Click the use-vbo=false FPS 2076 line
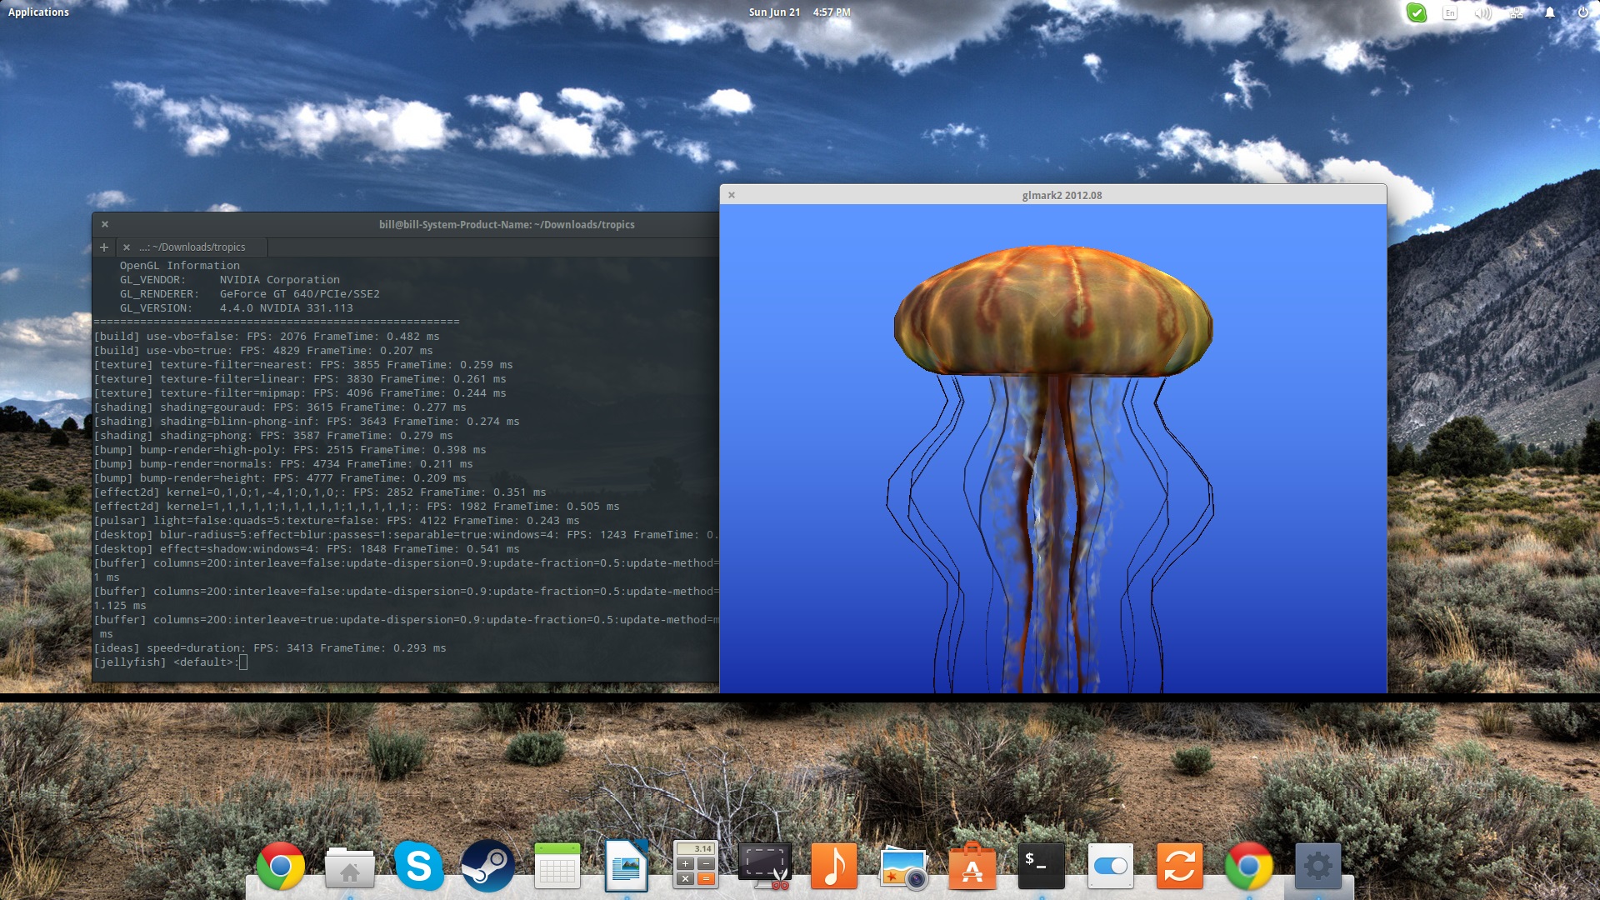The image size is (1600, 900). click(x=267, y=336)
